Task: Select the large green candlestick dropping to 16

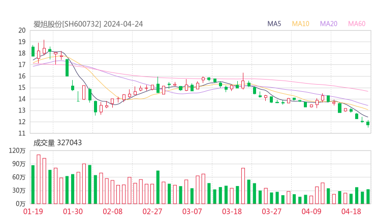Action: (x=67, y=68)
